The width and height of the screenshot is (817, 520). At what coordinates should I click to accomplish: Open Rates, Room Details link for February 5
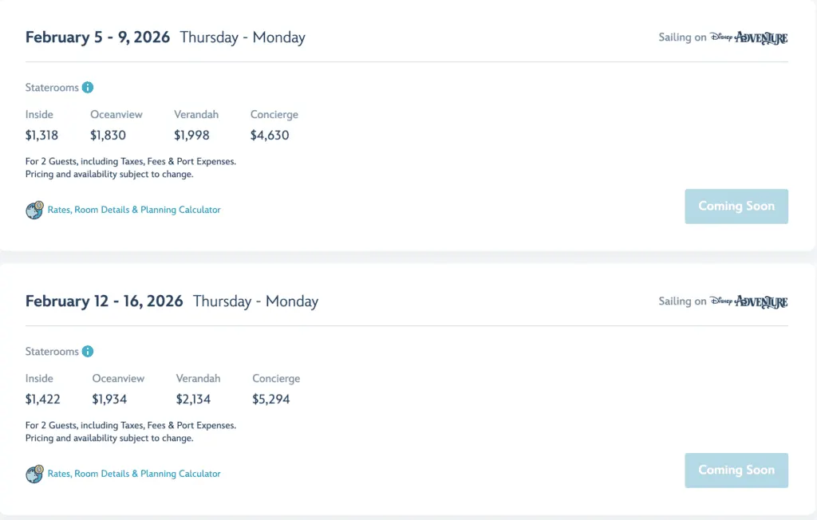(x=134, y=210)
